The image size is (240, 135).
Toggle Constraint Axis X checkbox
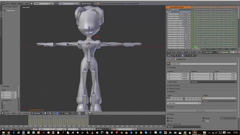(2, 103)
